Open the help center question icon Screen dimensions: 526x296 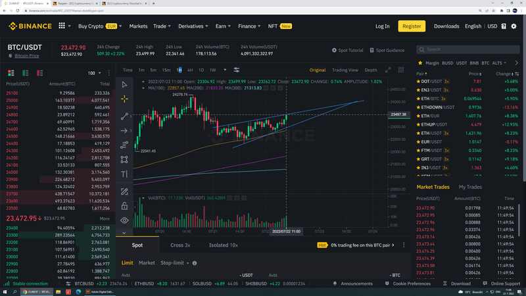coord(504,26)
